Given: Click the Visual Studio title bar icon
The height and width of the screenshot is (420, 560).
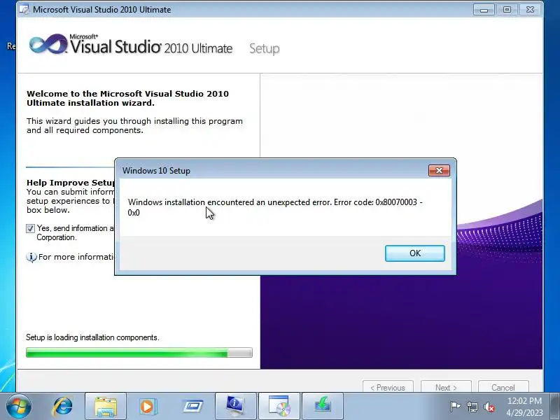Looking at the screenshot, I should tap(24, 9).
